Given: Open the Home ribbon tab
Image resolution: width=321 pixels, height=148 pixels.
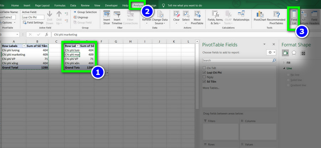Looking at the screenshot, I should [x=15, y=5].
